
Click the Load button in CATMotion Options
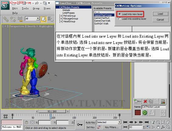pos(160,14)
